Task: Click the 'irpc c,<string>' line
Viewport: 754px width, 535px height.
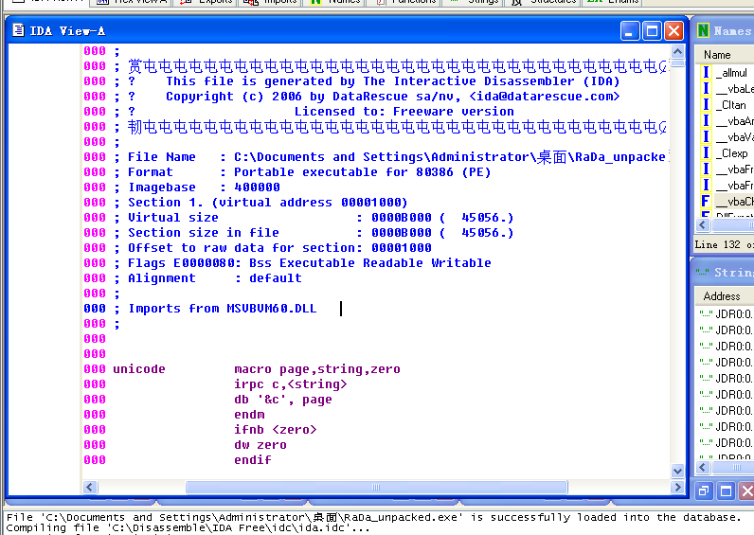Action: coord(291,384)
